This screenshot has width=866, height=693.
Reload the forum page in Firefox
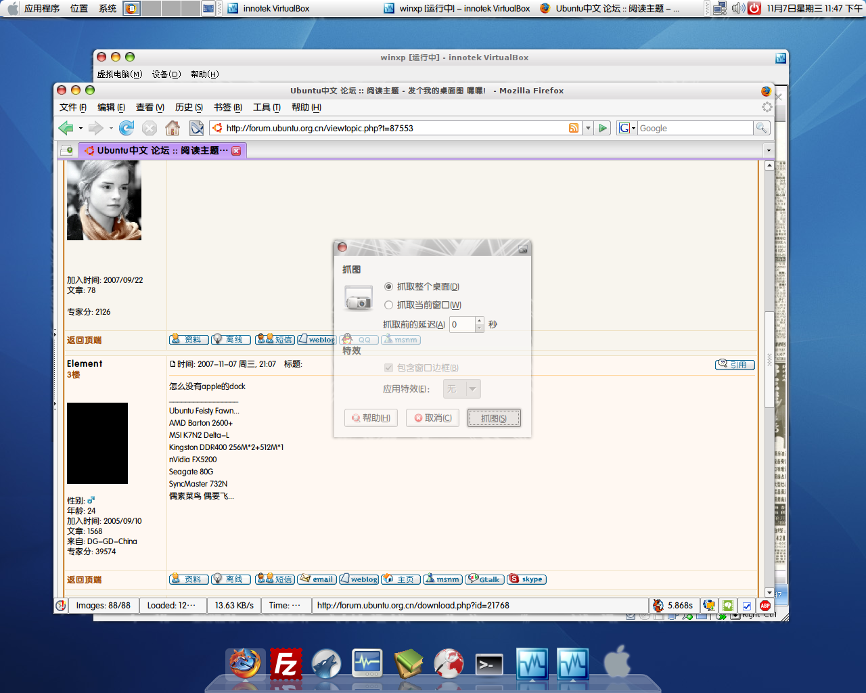point(127,128)
